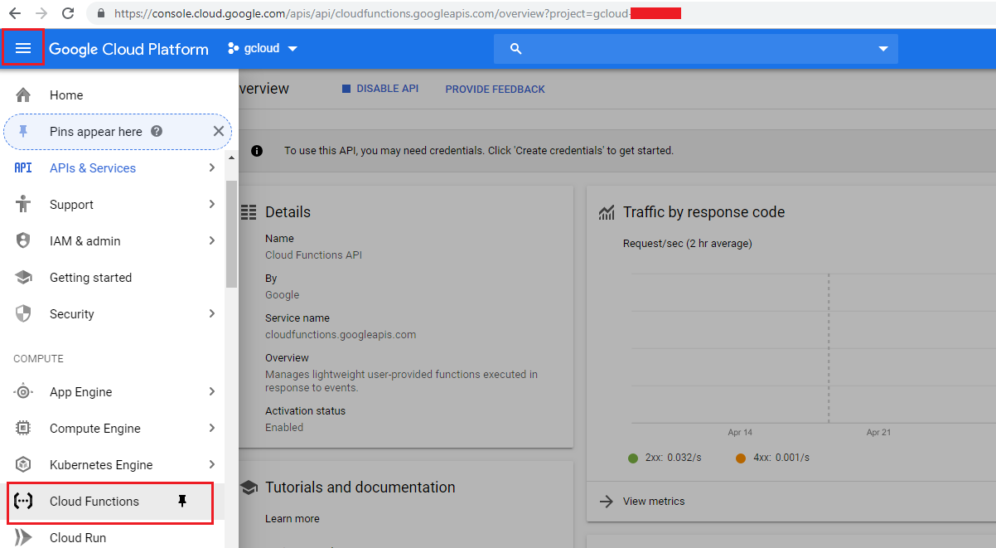Expand the IAM & admin submenu chevron
The image size is (996, 548).
tap(212, 240)
